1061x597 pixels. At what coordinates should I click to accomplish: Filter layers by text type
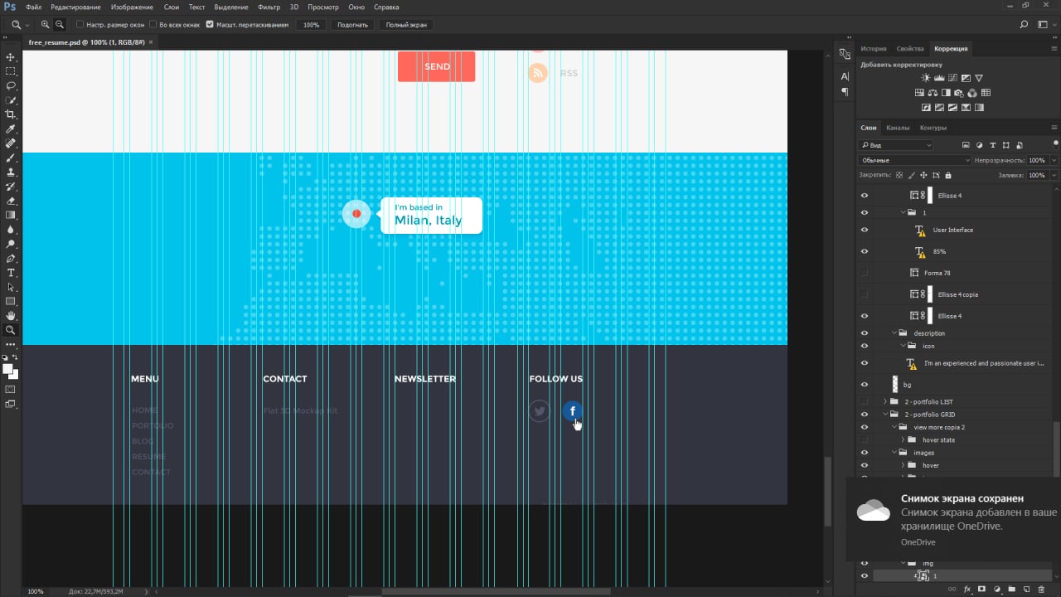tap(992, 145)
